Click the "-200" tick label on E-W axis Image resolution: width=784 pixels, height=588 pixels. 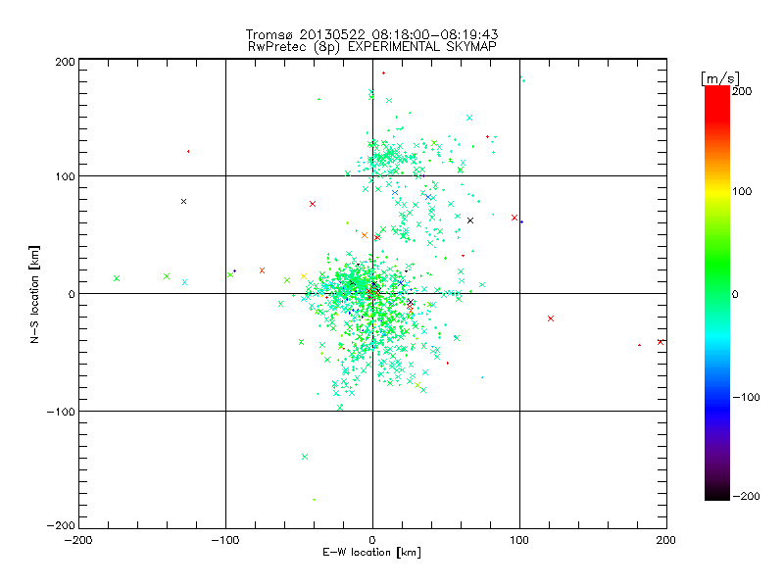78,540
